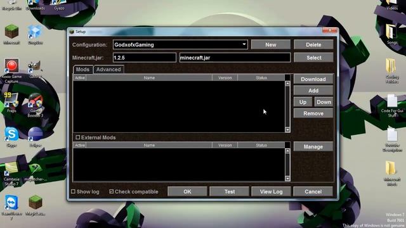The image size is (406, 228).
Task: Launch TeamViewer 7 from desktop
Action: click(x=11, y=207)
